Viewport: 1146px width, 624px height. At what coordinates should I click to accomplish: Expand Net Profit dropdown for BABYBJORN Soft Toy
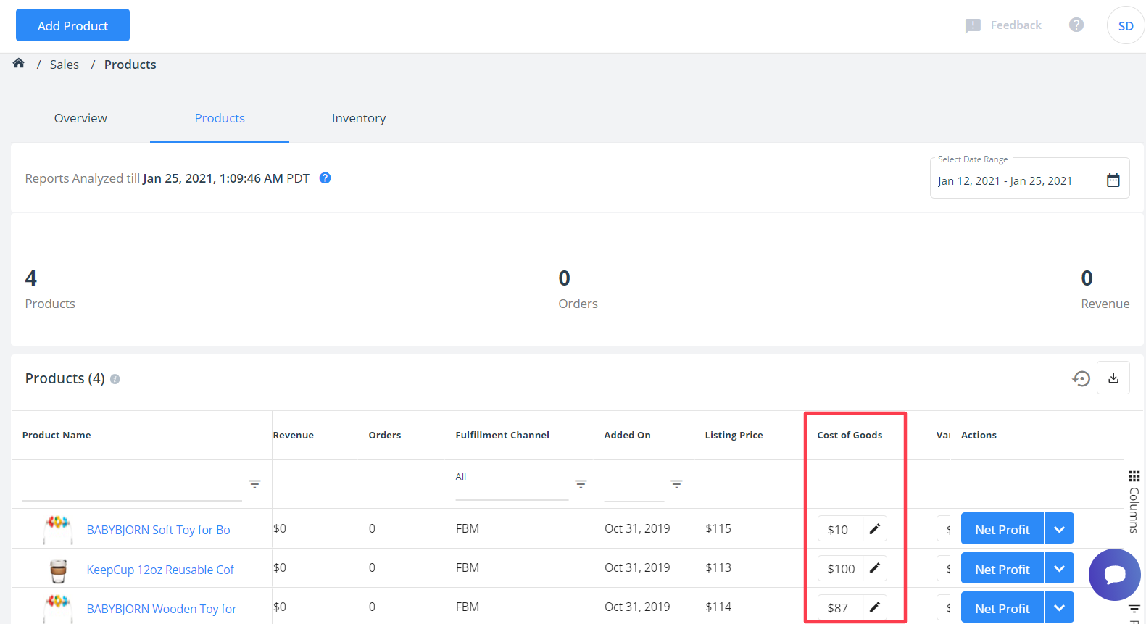[x=1059, y=530]
